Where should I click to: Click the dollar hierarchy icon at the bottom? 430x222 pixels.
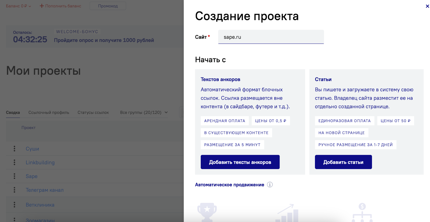tap(362, 212)
